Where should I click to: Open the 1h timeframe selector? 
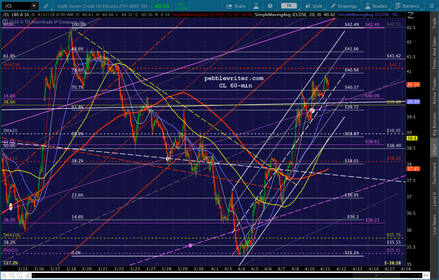[x=289, y=6]
